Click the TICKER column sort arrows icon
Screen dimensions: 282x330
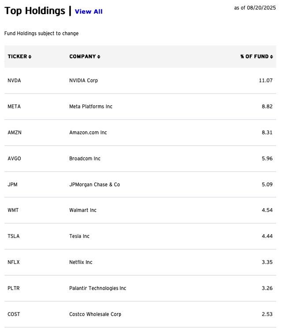[30, 56]
